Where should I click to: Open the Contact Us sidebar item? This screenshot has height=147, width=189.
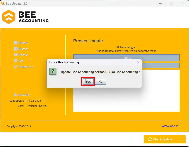point(23,67)
